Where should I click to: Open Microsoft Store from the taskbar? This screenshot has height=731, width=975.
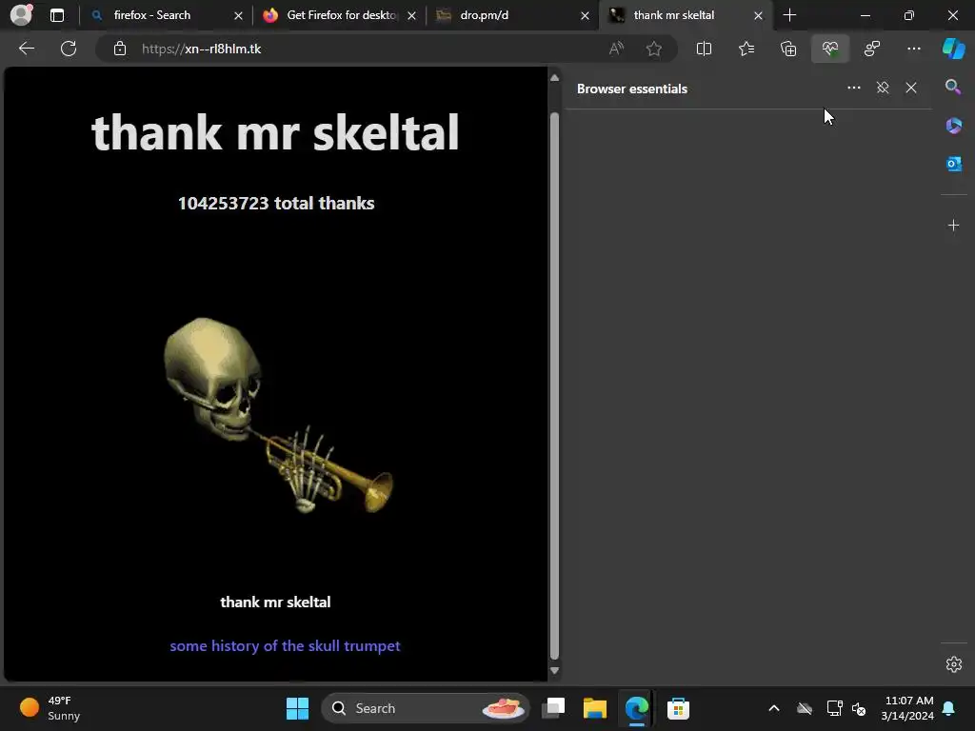(x=678, y=708)
